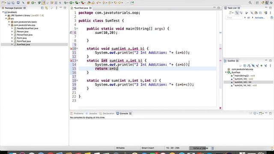This screenshot has height=154, width=274.
Task: Click the Open Type icon
Action: tap(89, 3)
